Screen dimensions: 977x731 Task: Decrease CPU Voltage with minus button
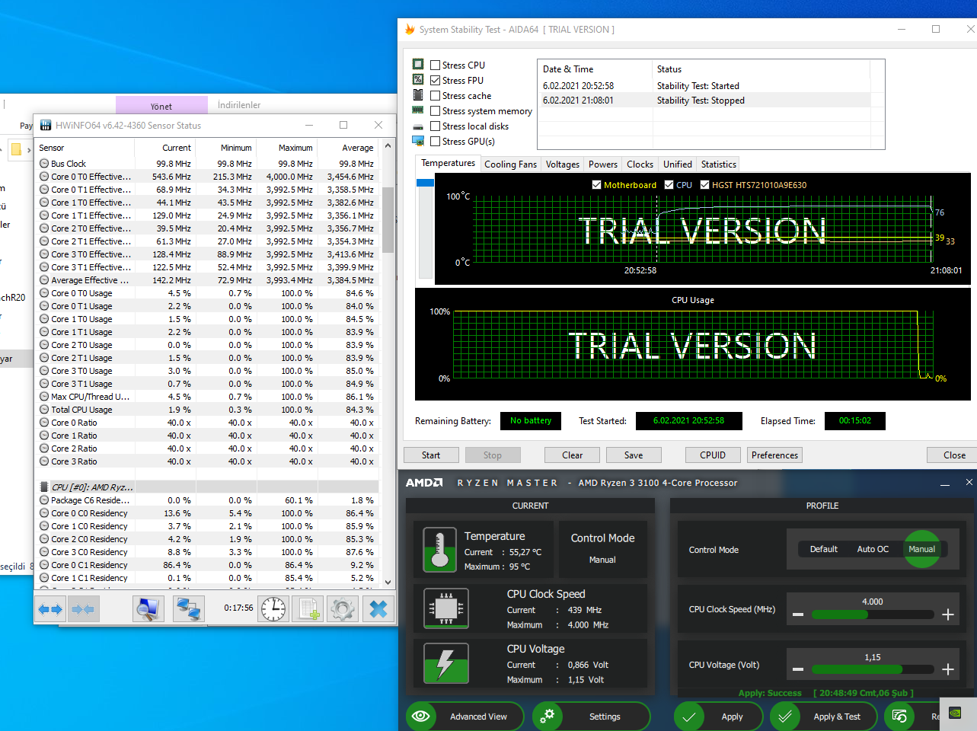coord(798,670)
